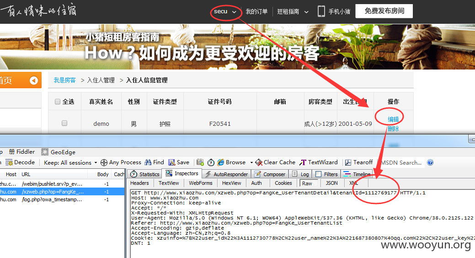
Task: Select the JSON inspector tab
Action: pyautogui.click(x=331, y=183)
